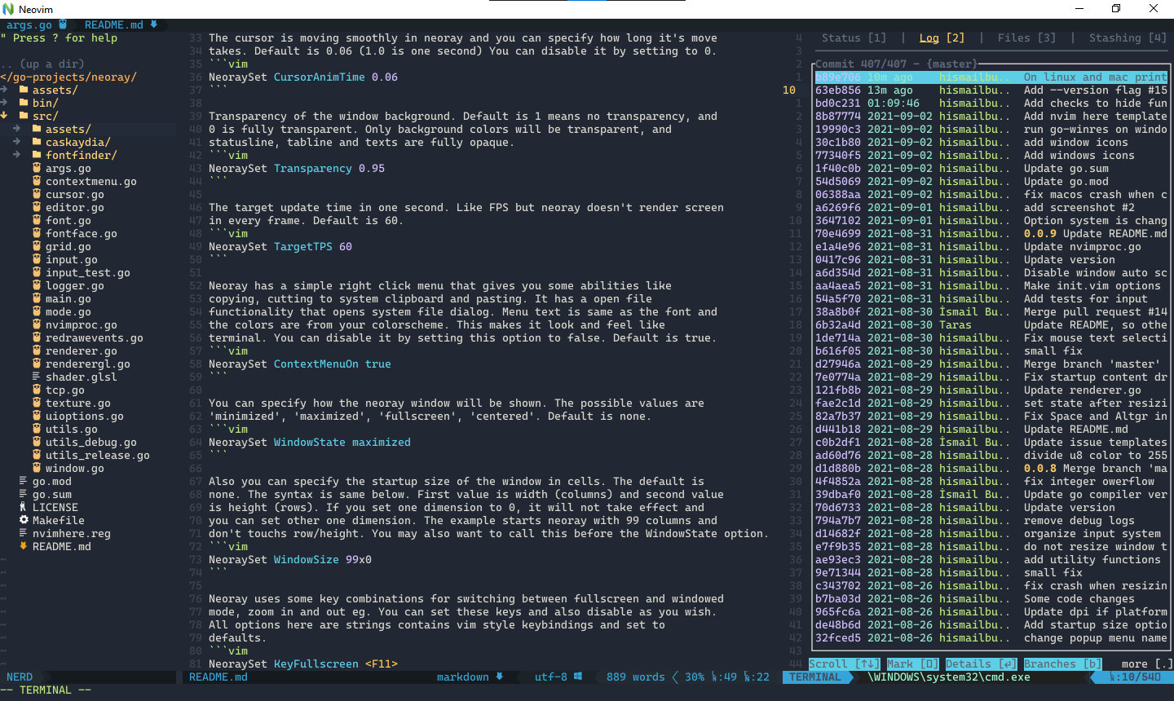Viewport: 1174px width, 701px height.
Task: Expand the src/assets subfolder arrow
Action: tap(17, 129)
